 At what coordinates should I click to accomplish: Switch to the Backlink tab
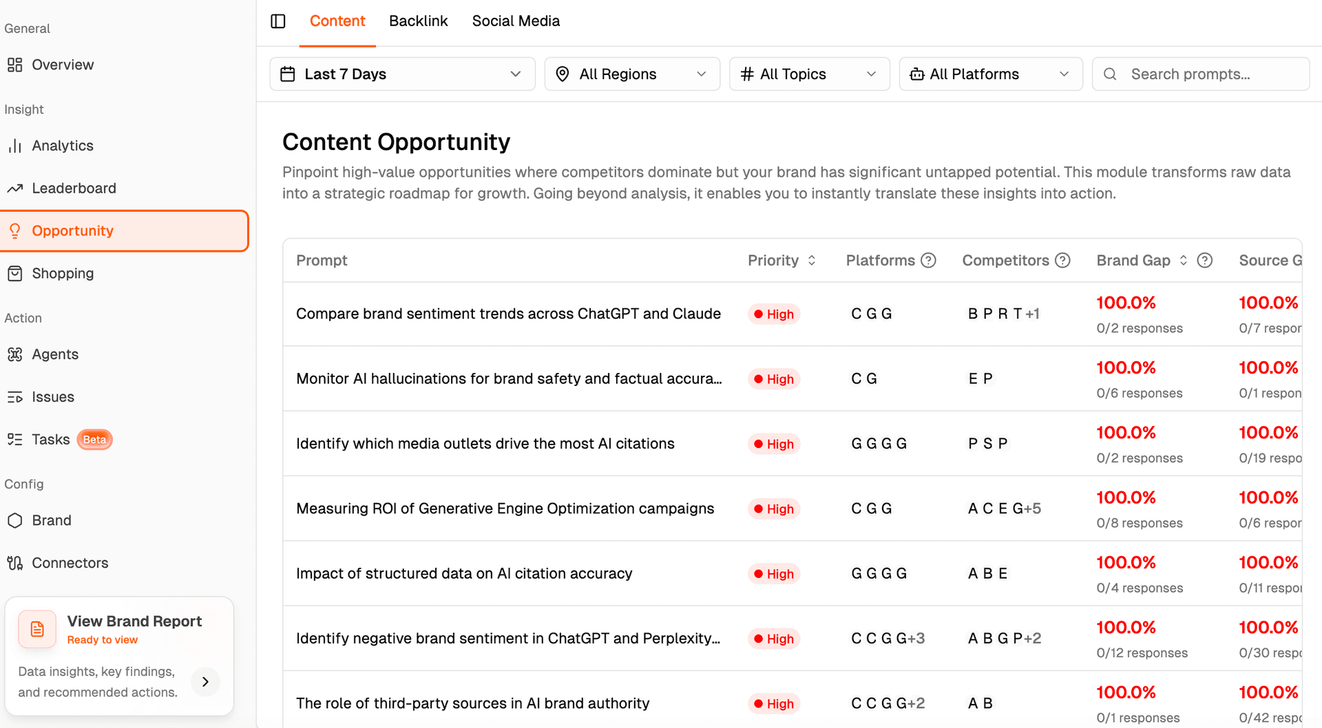419,21
